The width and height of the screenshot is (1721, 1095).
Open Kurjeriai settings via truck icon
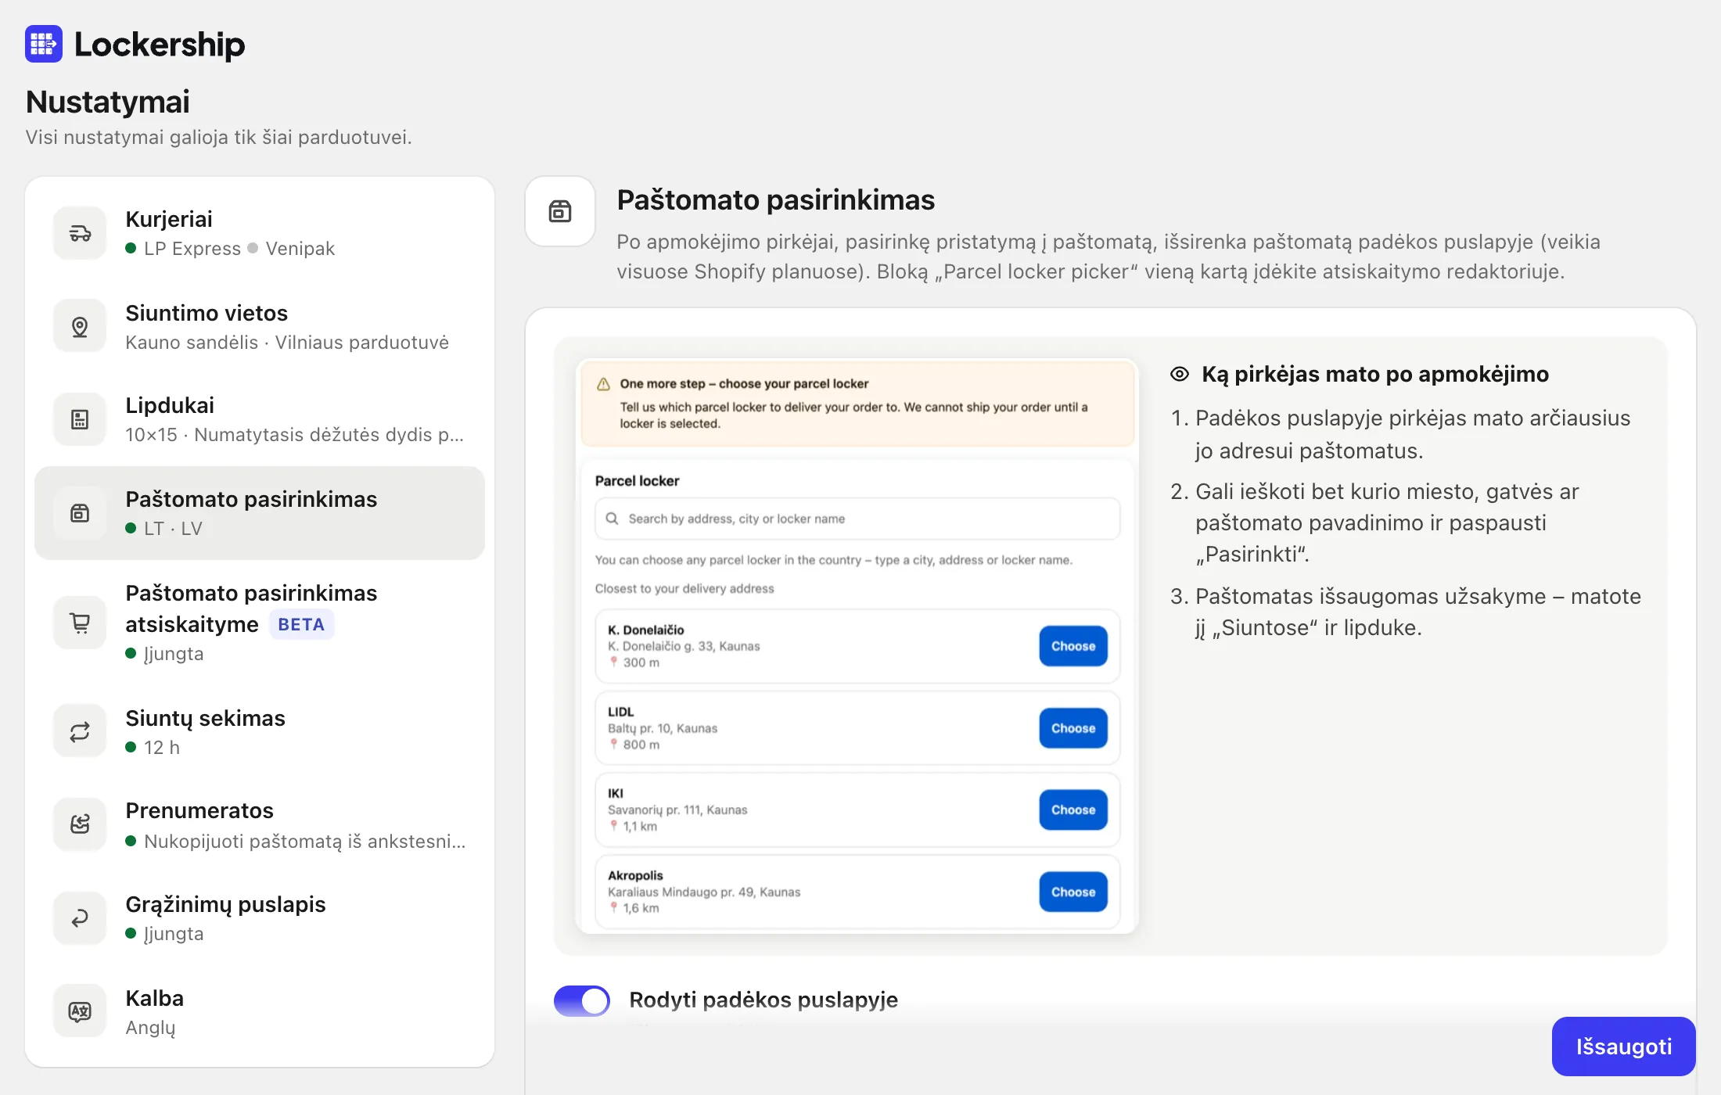click(80, 233)
